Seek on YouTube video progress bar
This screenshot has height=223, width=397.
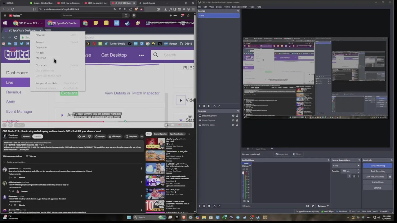point(97,121)
